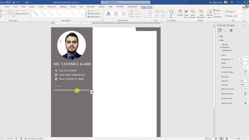Open the Rotate dropdown

click(218, 17)
